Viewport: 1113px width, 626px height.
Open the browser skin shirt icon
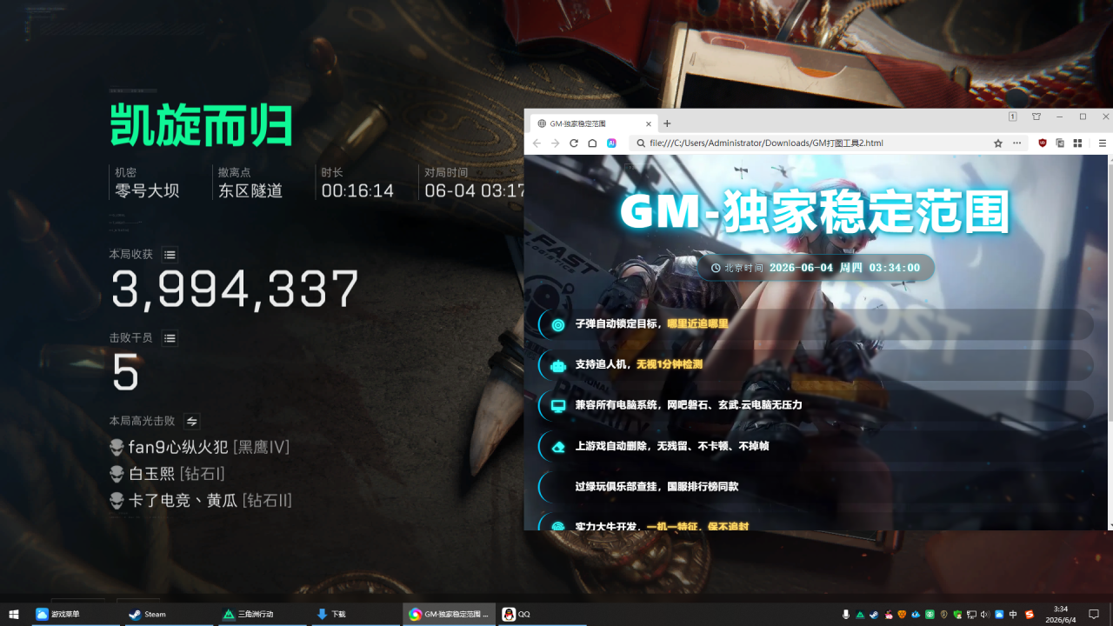(1036, 117)
